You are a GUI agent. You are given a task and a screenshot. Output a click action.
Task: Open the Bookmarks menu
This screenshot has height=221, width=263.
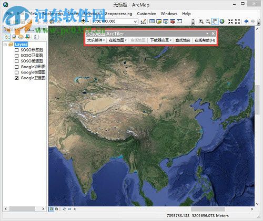[53, 14]
